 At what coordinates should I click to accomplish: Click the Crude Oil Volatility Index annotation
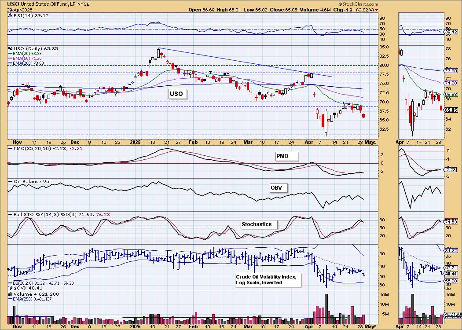click(268, 279)
